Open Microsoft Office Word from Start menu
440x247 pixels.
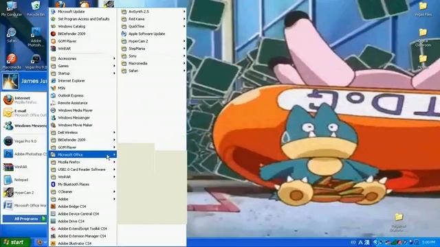coord(25,206)
